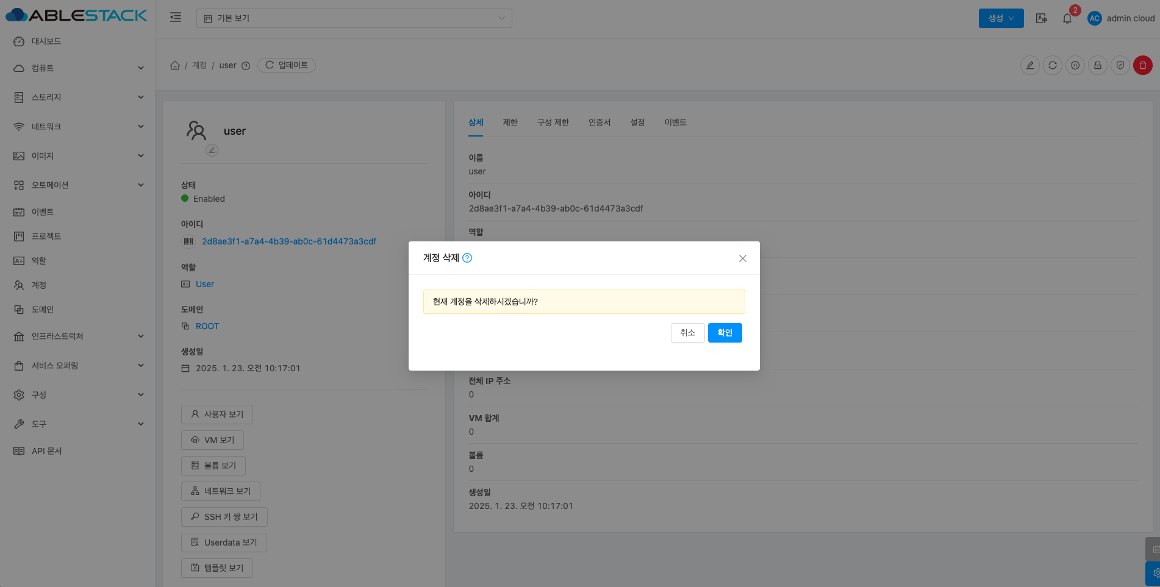Viewport: 1160px width, 587px height.
Task: Cancel deletion with the 취소 button
Action: (x=687, y=333)
